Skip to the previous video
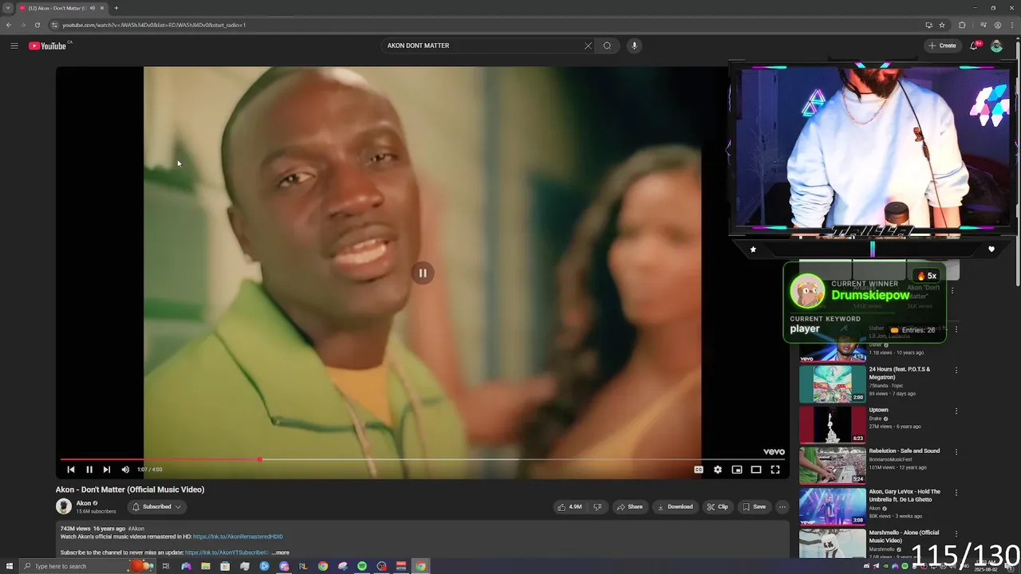This screenshot has width=1021, height=574. point(70,470)
